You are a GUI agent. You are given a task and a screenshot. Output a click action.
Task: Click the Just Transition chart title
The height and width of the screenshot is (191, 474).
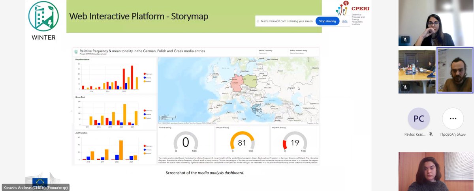click(82, 133)
